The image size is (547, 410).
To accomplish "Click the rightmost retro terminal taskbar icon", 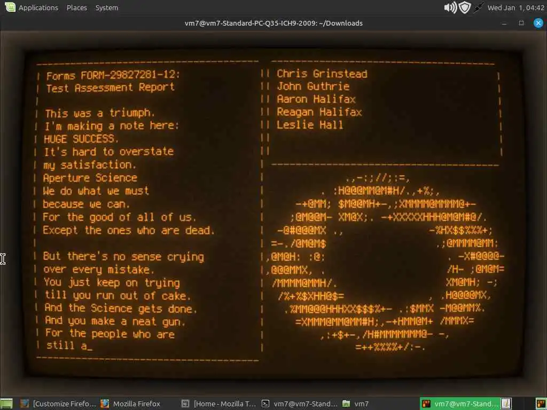I will point(541,404).
